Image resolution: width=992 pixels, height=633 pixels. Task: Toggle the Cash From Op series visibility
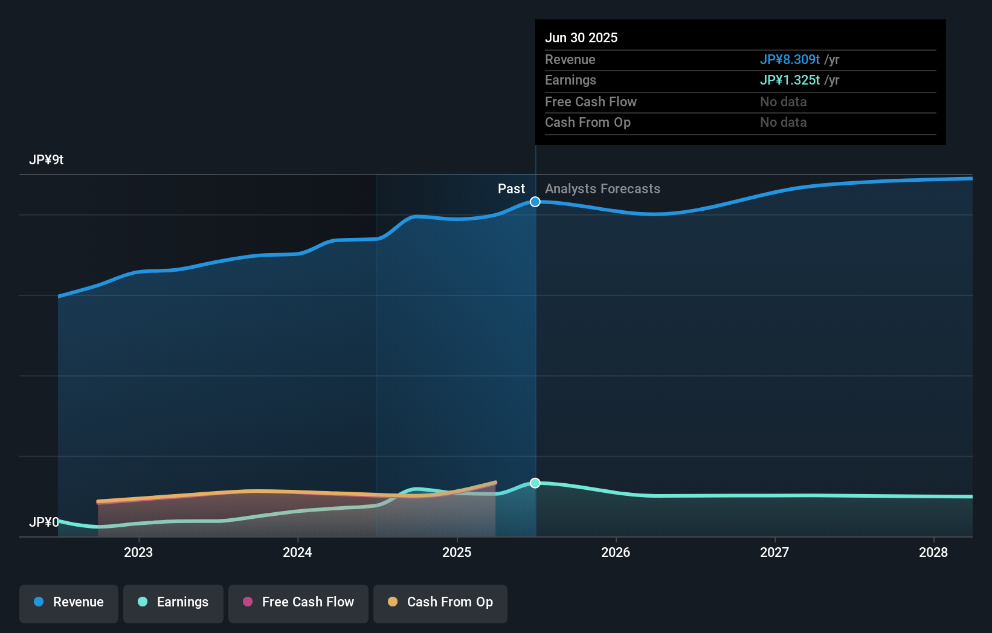440,603
